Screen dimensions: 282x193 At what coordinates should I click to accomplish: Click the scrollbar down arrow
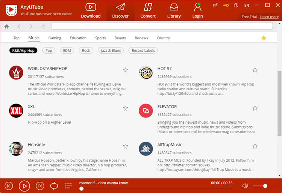279,175
